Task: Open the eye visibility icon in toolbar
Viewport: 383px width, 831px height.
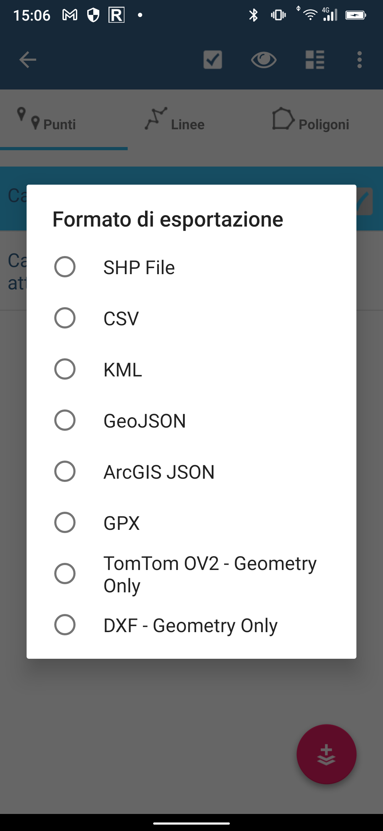Action: [x=264, y=60]
